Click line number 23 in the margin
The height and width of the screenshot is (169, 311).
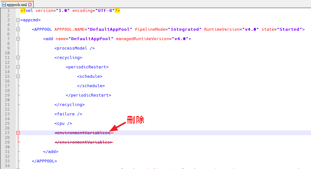(x=8, y=114)
